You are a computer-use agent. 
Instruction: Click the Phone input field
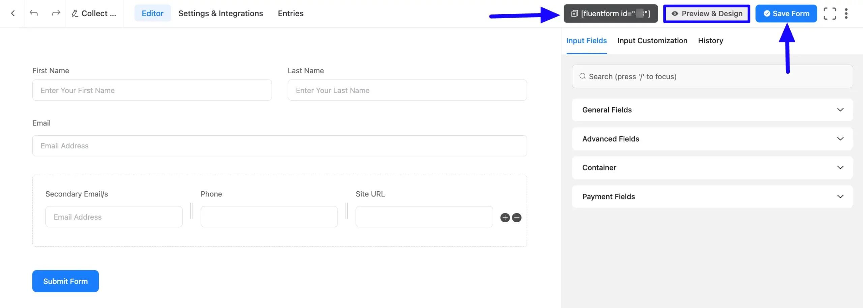click(x=269, y=217)
